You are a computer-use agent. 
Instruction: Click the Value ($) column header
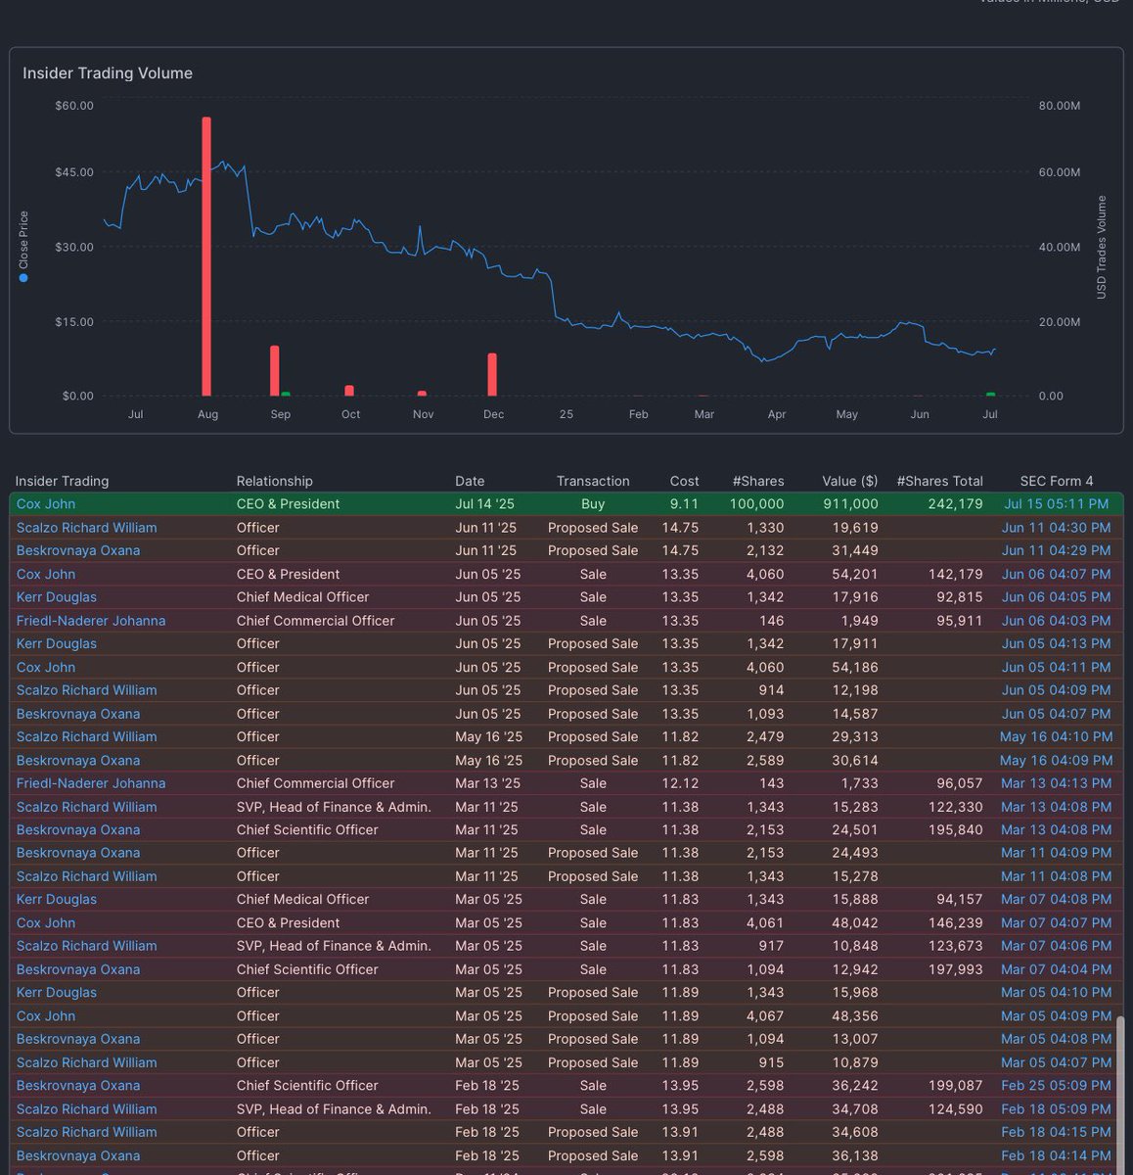coord(849,481)
